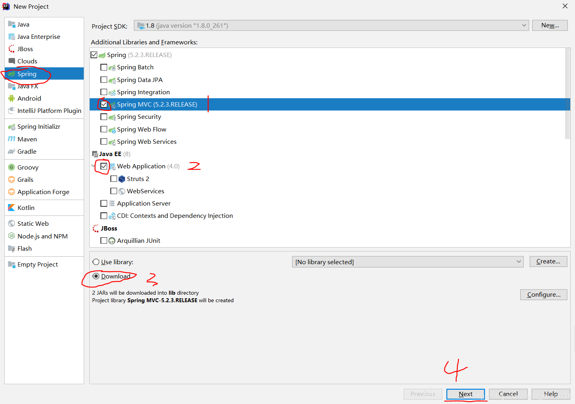Choose the Node.js and NPM icon

(12, 236)
